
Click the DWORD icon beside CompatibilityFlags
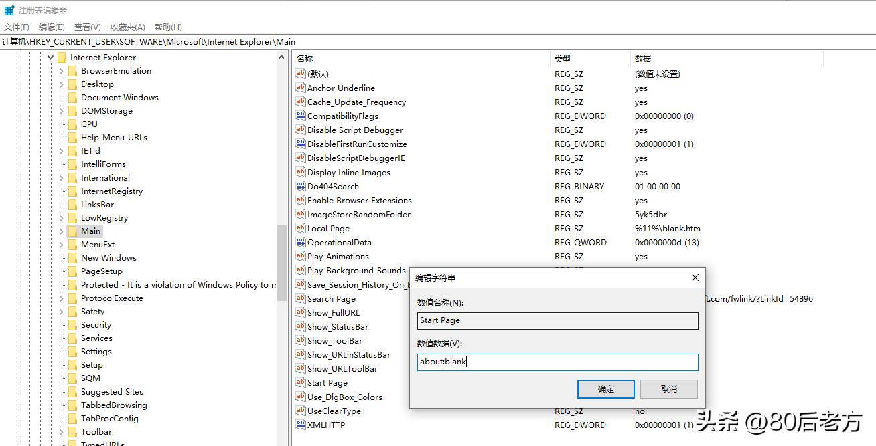[x=301, y=116]
